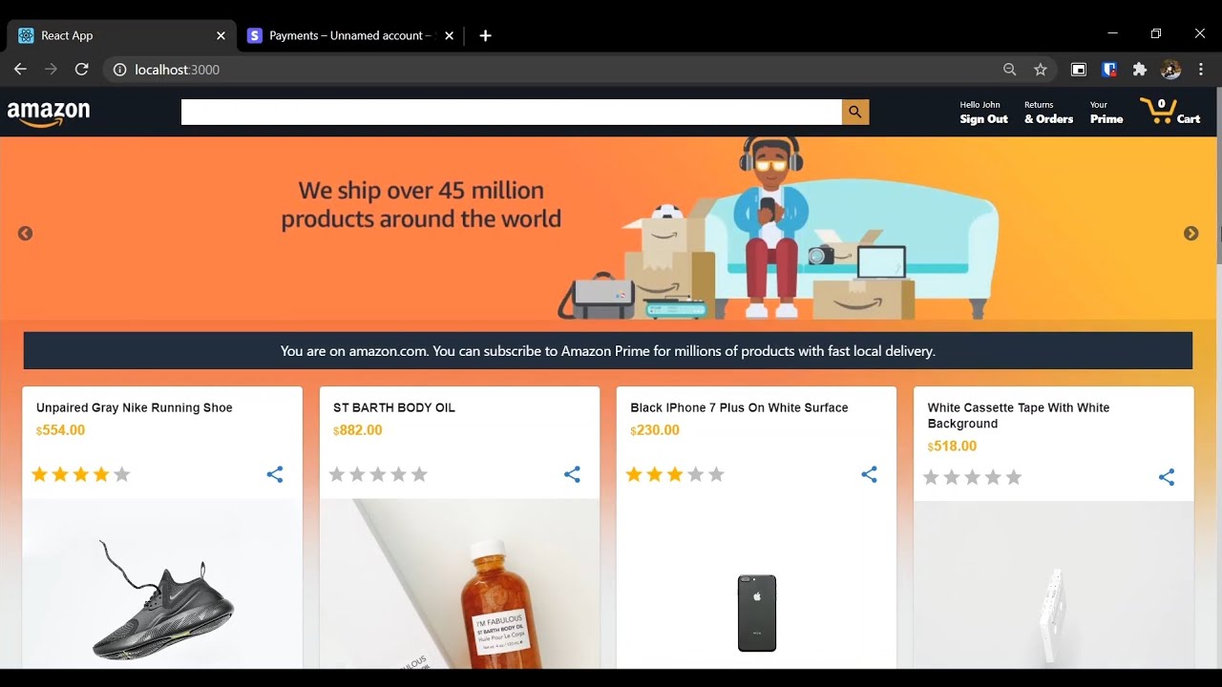Share the Unpaired Gray Nike Running Shoe
The height and width of the screenshot is (687, 1222).
point(275,474)
